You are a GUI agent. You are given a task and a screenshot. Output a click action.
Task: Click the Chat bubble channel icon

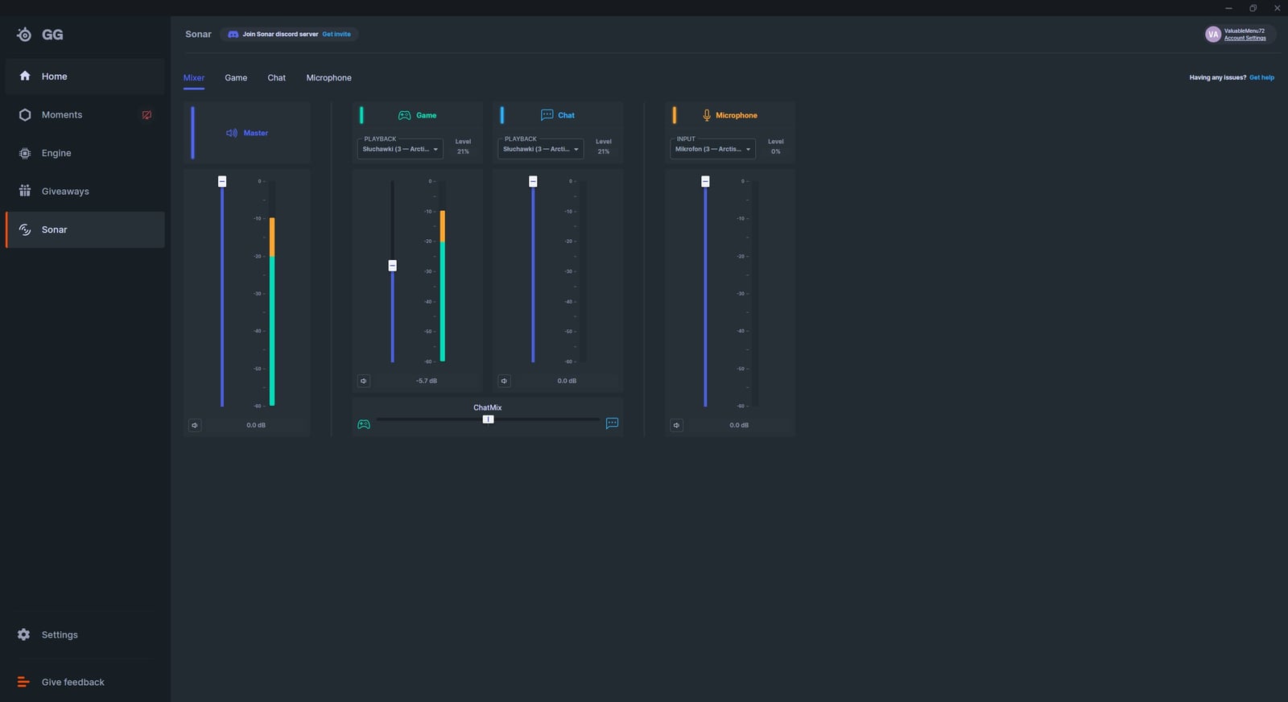tap(547, 115)
